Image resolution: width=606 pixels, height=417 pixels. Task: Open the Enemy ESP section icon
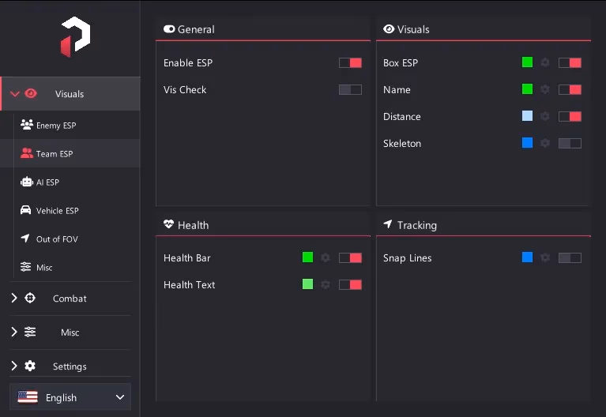click(x=26, y=125)
